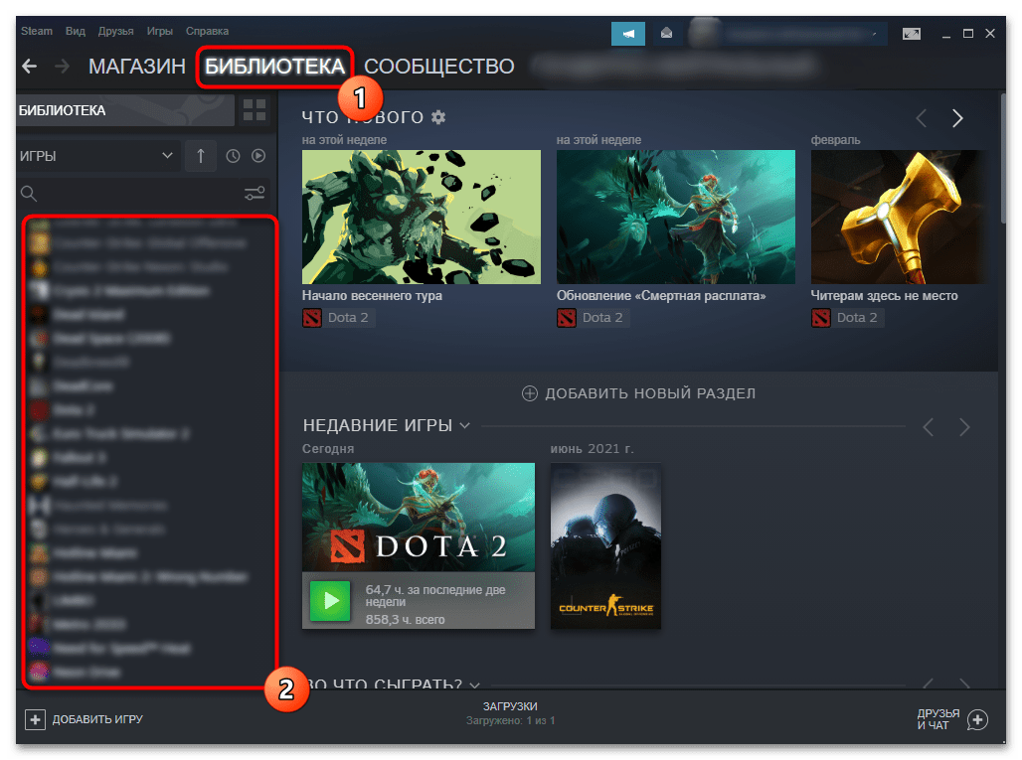The image size is (1022, 760).
Task: Expand Недавние игры section dropdown
Action: coord(464,426)
